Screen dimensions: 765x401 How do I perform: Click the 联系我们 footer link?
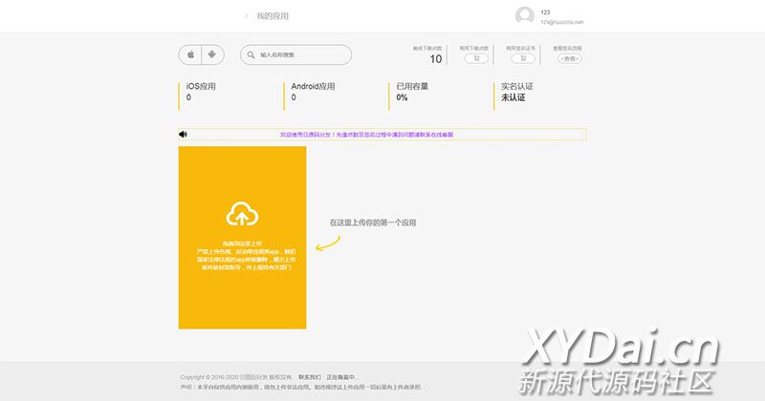tap(310, 377)
